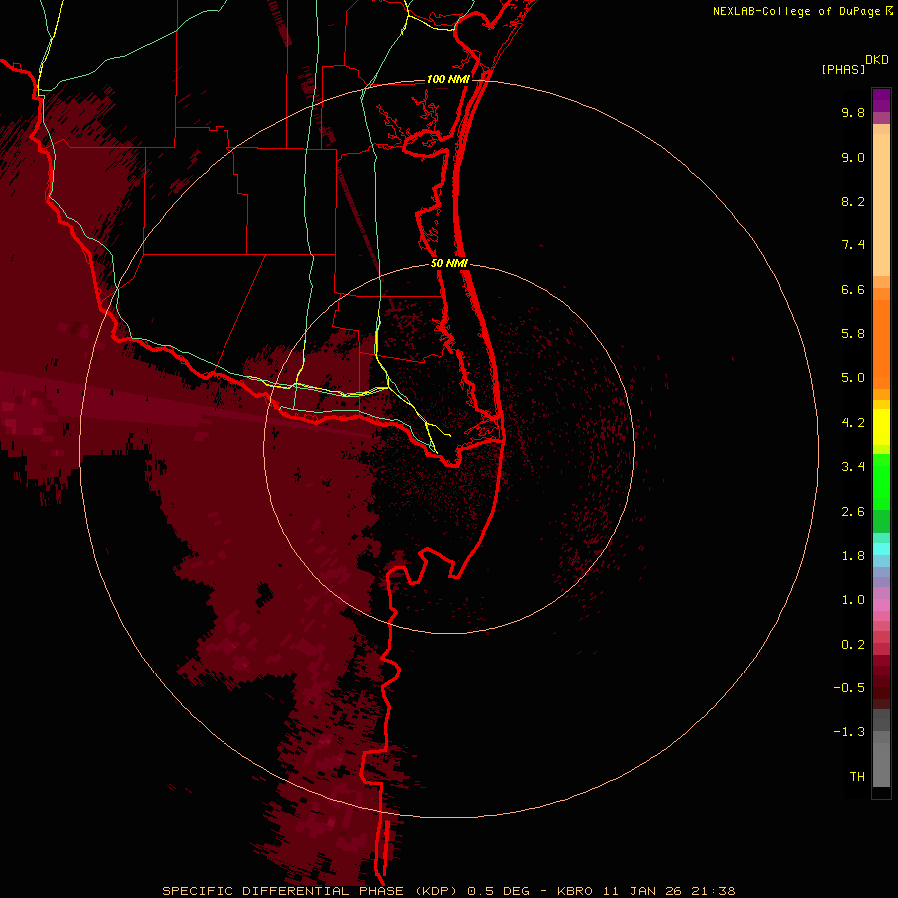Screen dimensions: 898x898
Task: Click the 4.2 scale value
Action: [853, 423]
